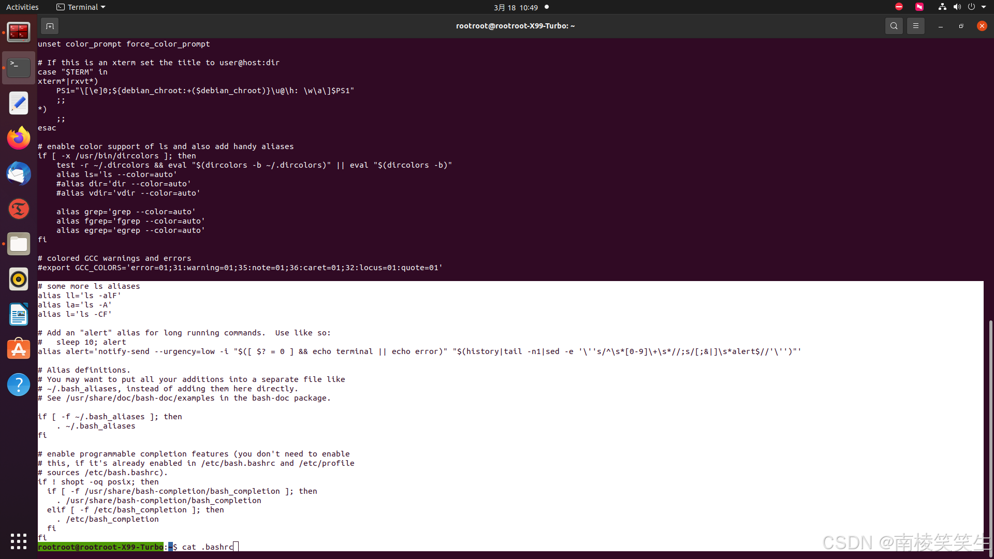Open the terminal search magnifier icon
994x559 pixels.
coord(894,26)
